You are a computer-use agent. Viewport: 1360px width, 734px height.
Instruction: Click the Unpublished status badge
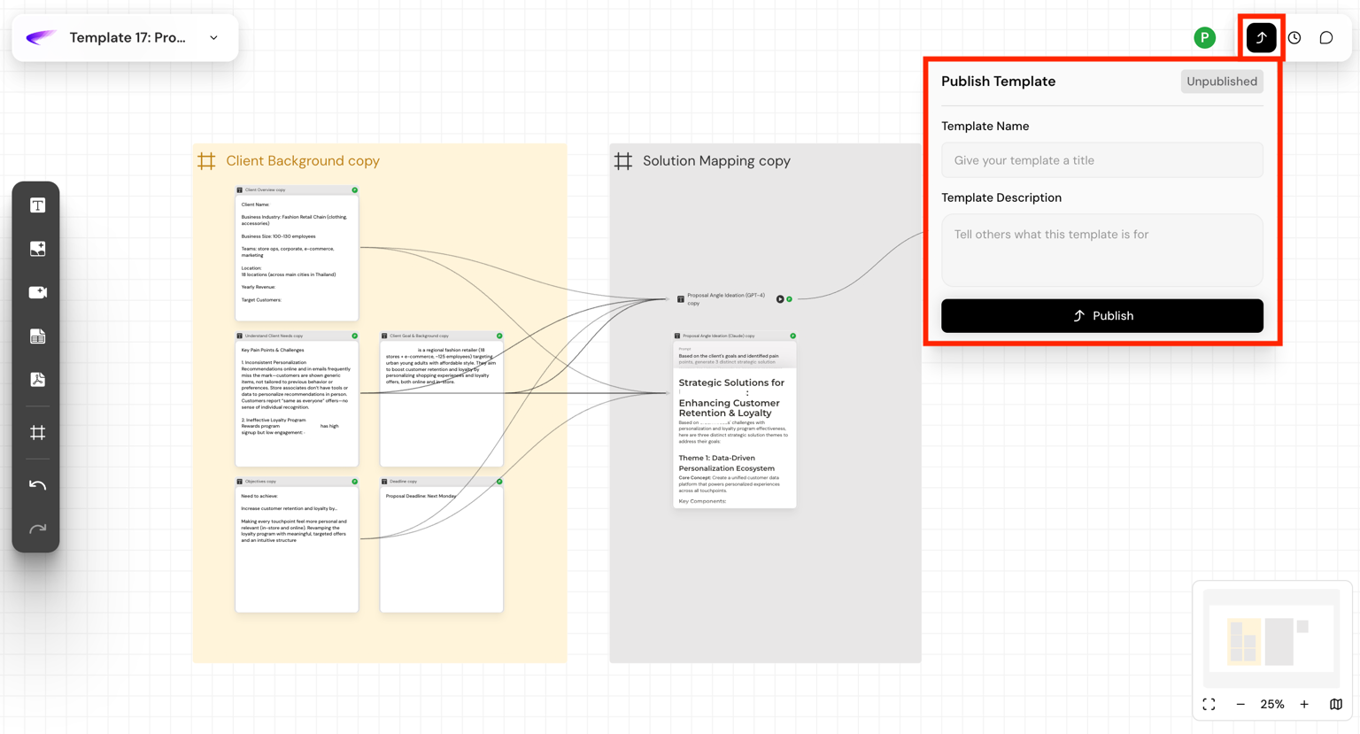[x=1221, y=81]
